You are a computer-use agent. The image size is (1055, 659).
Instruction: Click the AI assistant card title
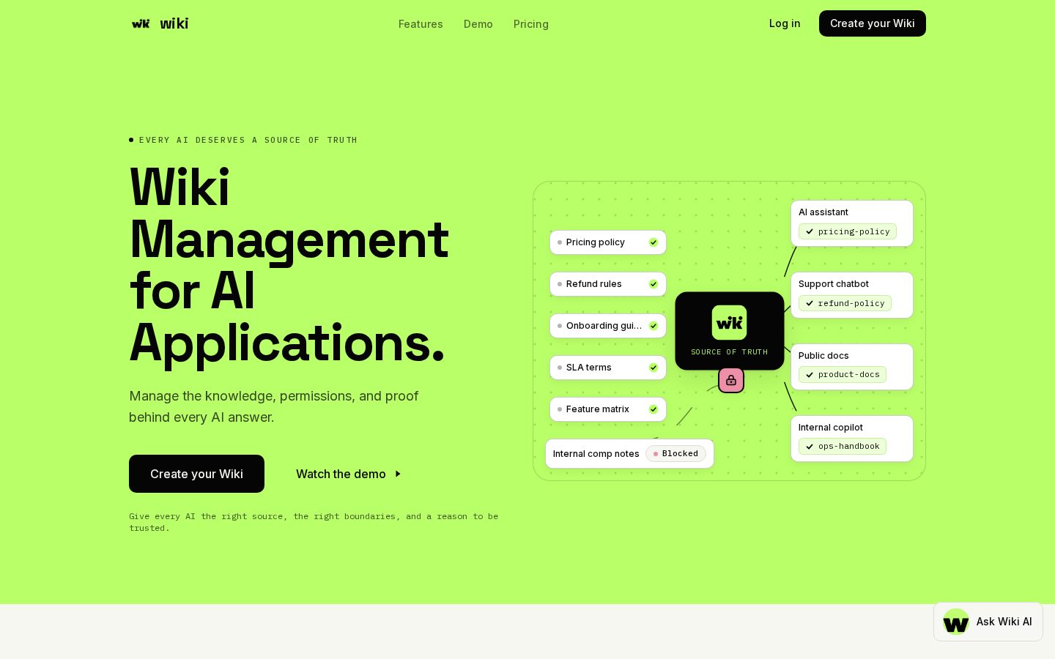tap(823, 212)
